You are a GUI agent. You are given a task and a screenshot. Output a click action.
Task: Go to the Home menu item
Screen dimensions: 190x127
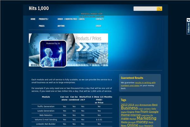click(x=33, y=19)
